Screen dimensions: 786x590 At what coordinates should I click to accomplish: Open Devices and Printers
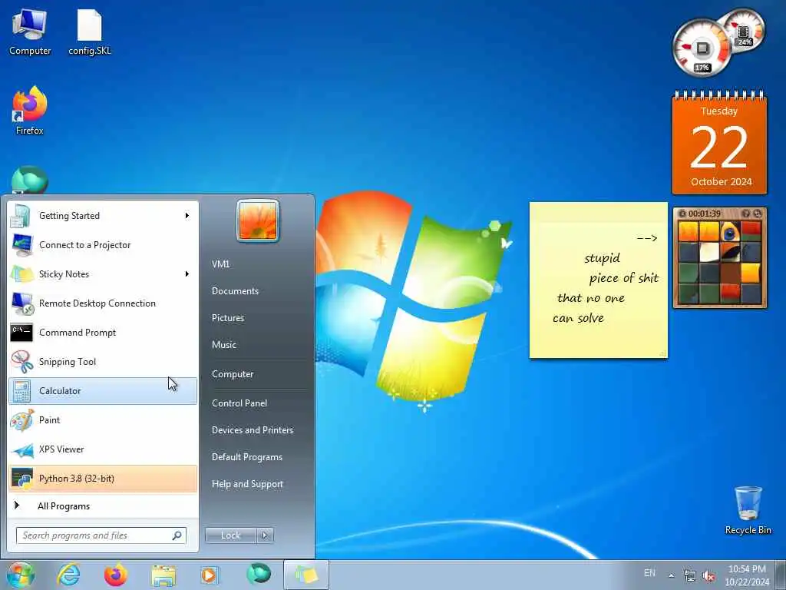tap(252, 430)
